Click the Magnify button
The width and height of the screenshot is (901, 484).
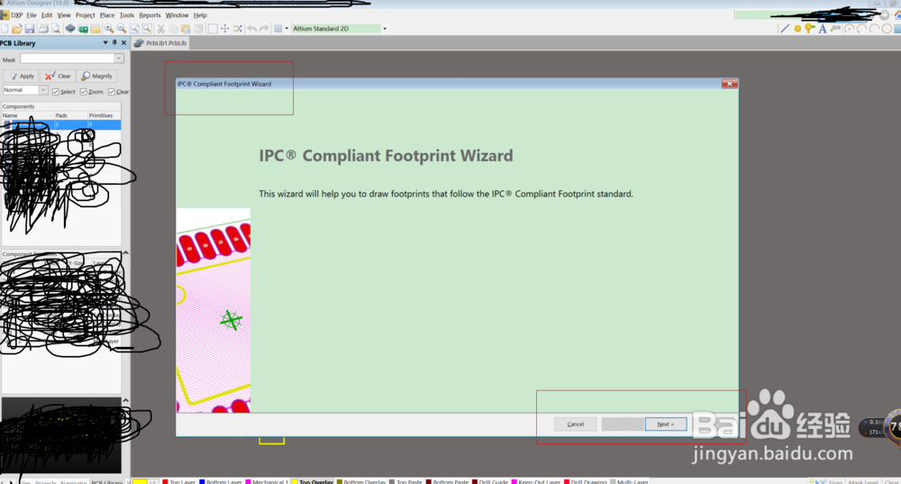[x=96, y=76]
